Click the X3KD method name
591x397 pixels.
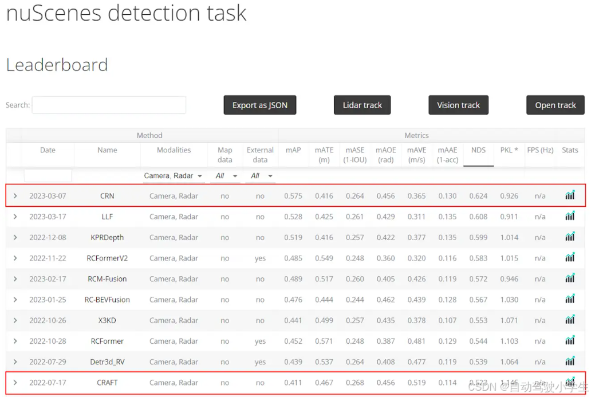(x=107, y=320)
